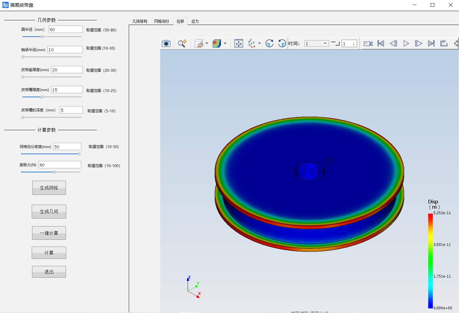459x313 pixels.
Task: Open dropdown arrow beside axis orientation icon
Action: [x=259, y=43]
